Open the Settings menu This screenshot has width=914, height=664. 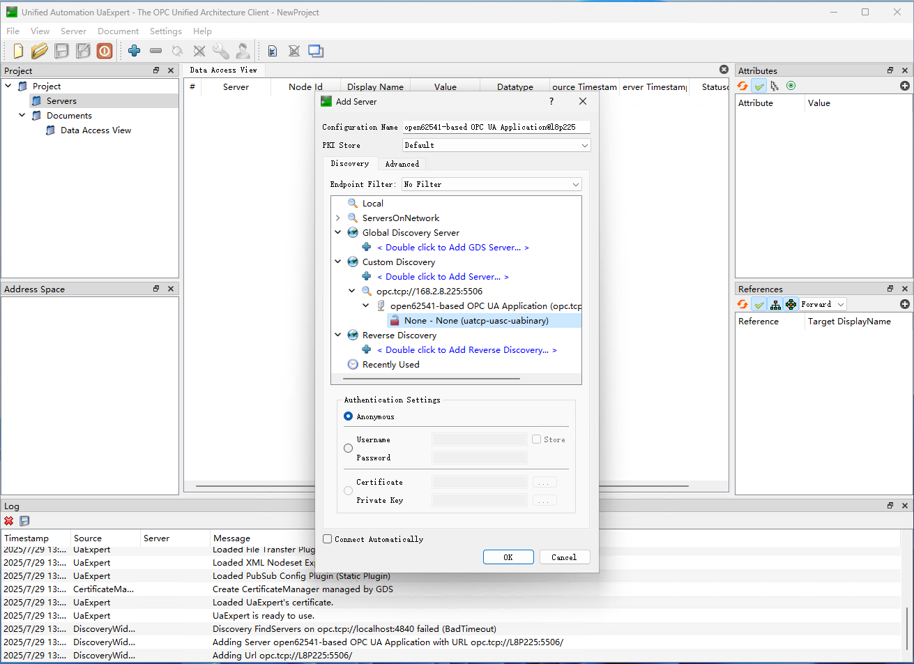166,31
